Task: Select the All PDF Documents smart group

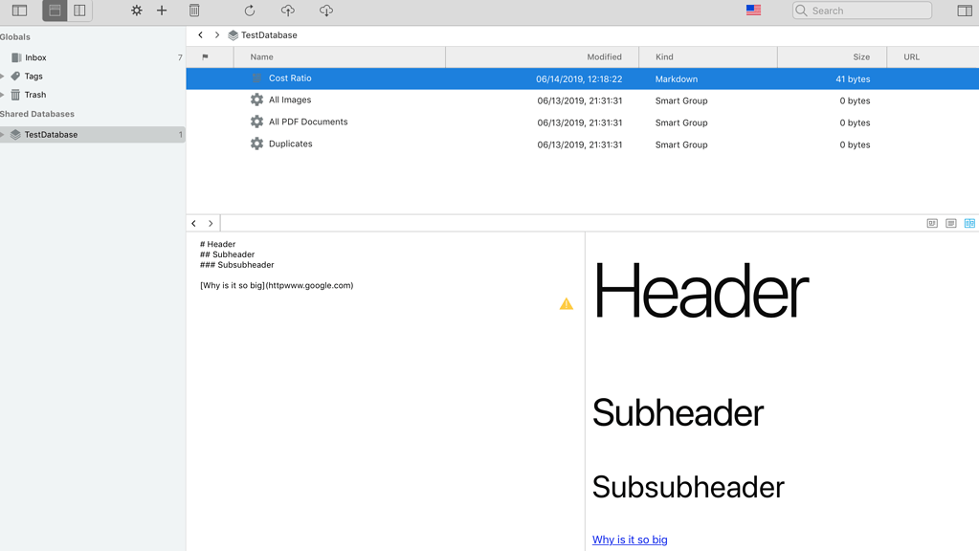Action: pyautogui.click(x=307, y=122)
